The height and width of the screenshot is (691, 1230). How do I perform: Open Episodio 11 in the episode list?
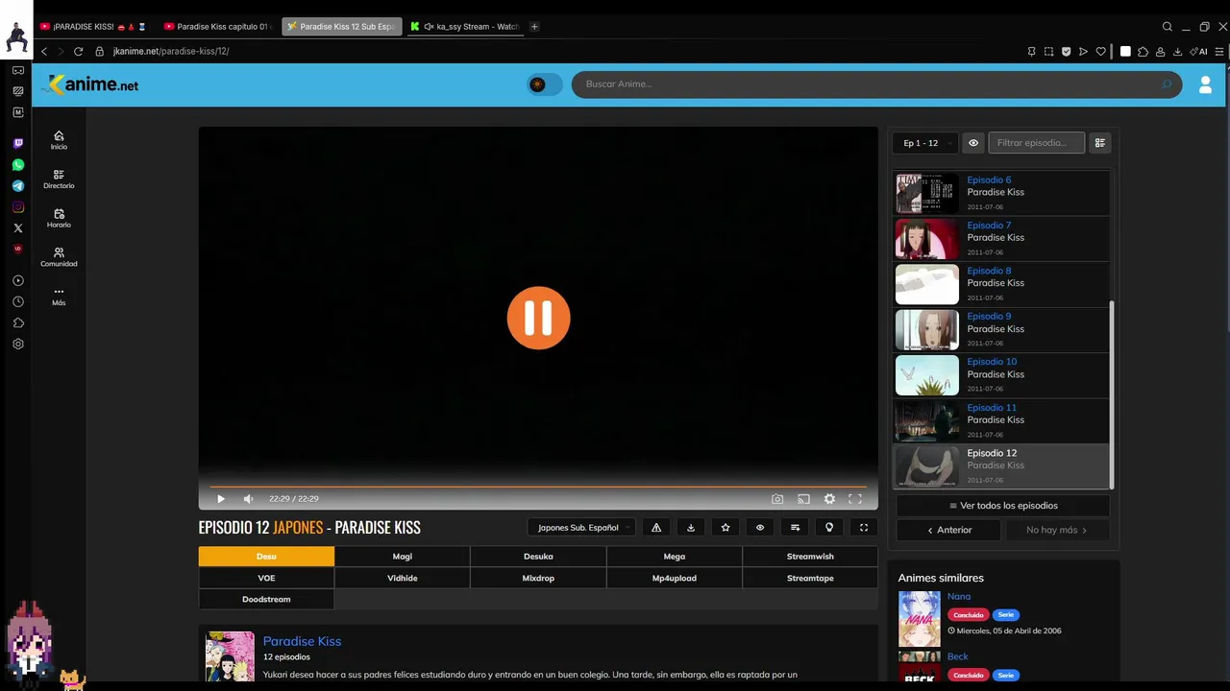coord(1002,421)
